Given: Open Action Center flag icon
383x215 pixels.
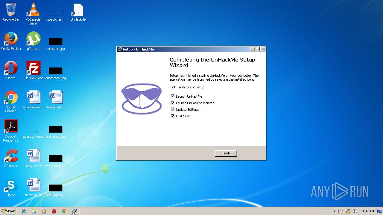Looking at the screenshot, I should [x=341, y=211].
